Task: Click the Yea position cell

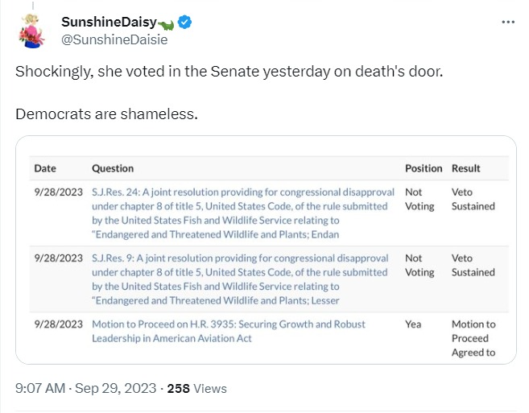Action: 414,324
